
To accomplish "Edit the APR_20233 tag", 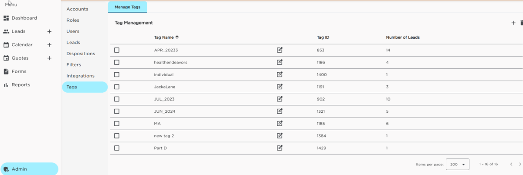I will (x=280, y=50).
